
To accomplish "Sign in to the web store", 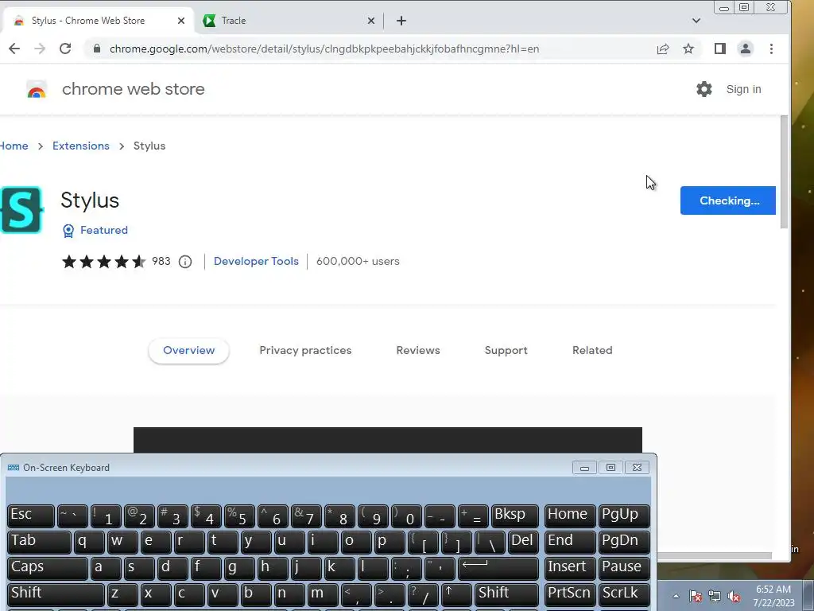I will (743, 89).
